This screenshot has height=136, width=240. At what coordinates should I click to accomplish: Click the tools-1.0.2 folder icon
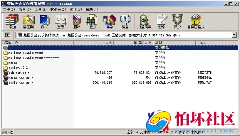click(x=6, y=68)
